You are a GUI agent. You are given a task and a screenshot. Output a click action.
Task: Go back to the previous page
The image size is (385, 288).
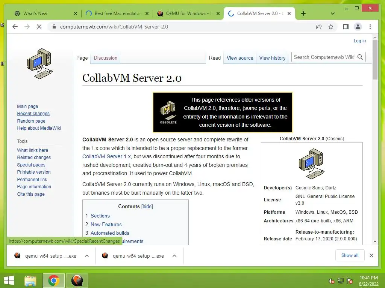coord(15,27)
